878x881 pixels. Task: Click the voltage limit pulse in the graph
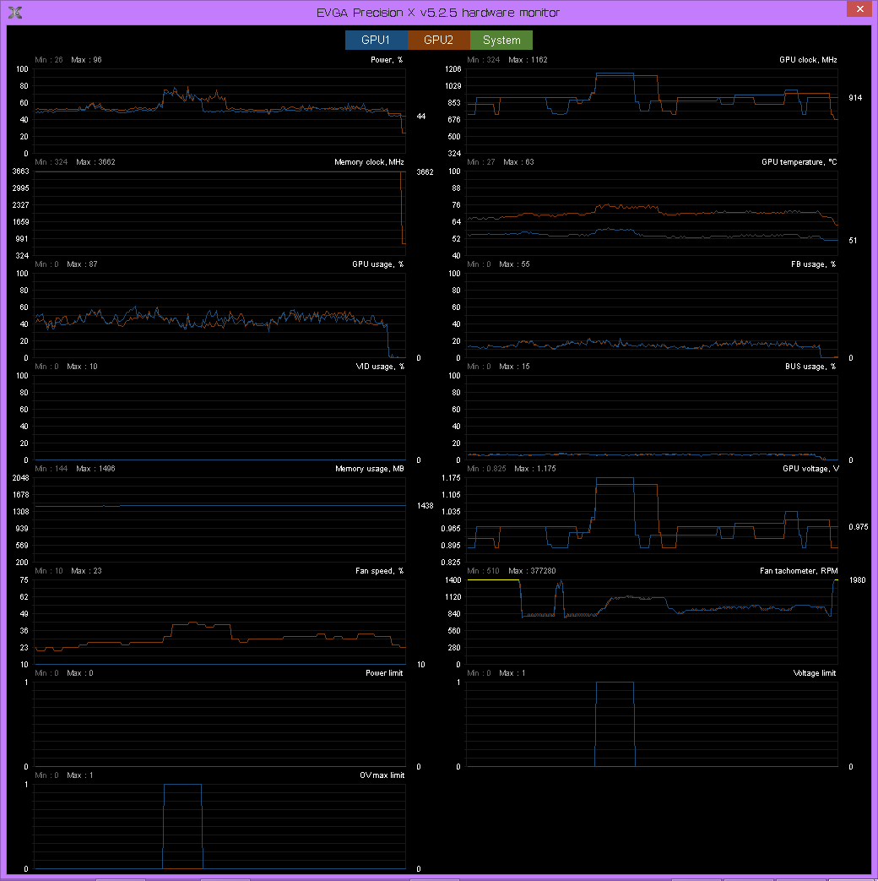pos(615,724)
